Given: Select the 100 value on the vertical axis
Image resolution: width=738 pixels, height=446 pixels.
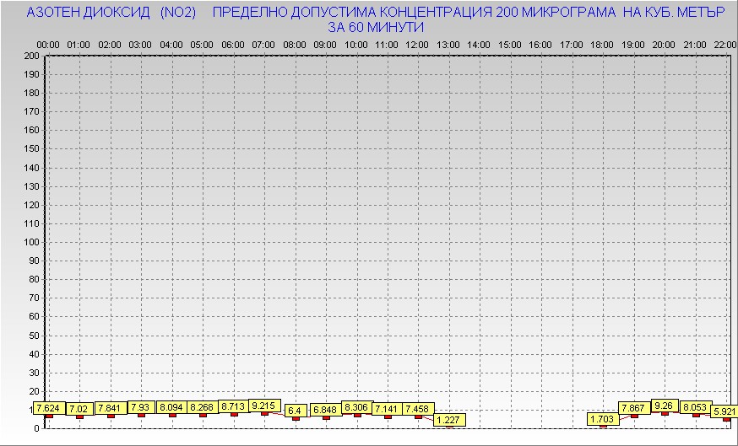Looking at the screenshot, I should [x=31, y=242].
